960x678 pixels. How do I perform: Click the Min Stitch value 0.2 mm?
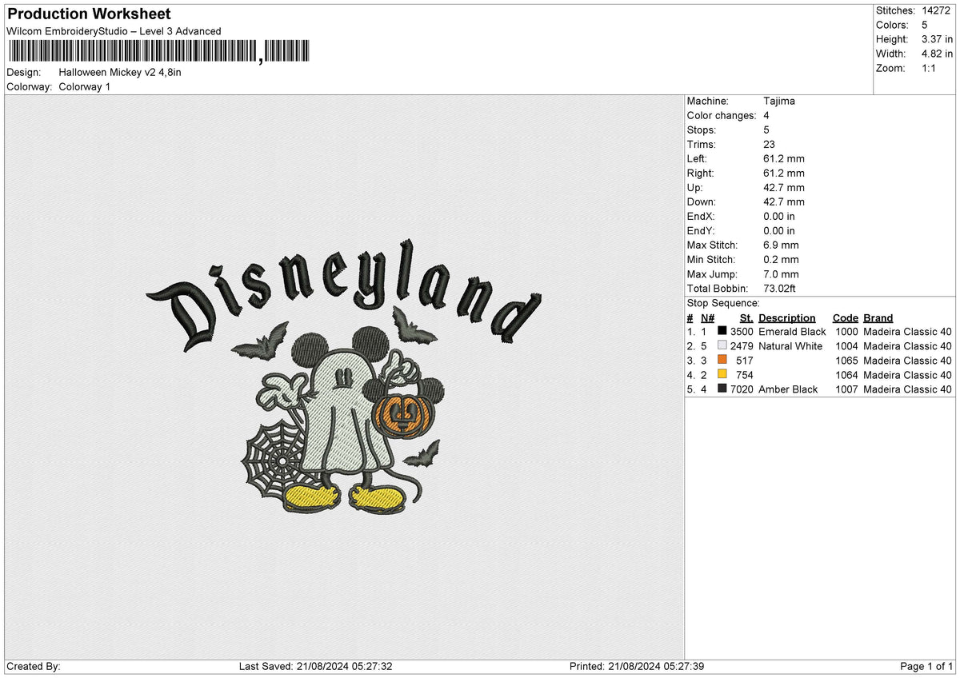tap(781, 260)
